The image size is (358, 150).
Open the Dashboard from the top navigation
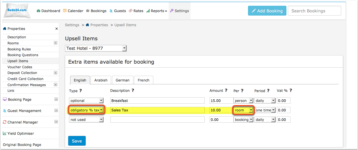point(49,11)
